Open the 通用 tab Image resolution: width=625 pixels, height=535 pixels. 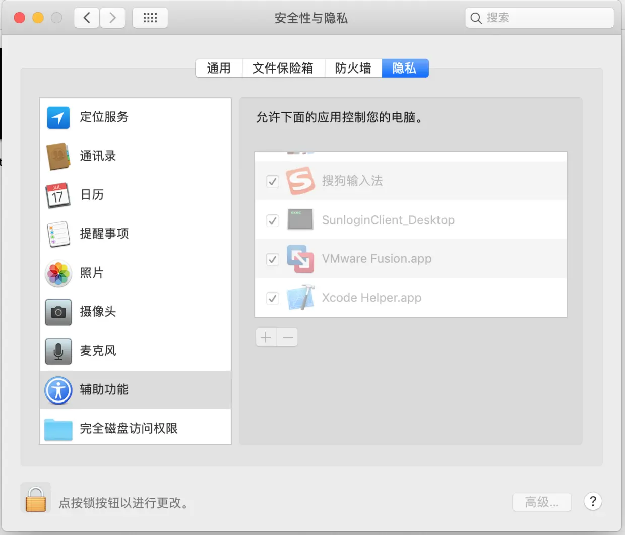click(x=219, y=68)
